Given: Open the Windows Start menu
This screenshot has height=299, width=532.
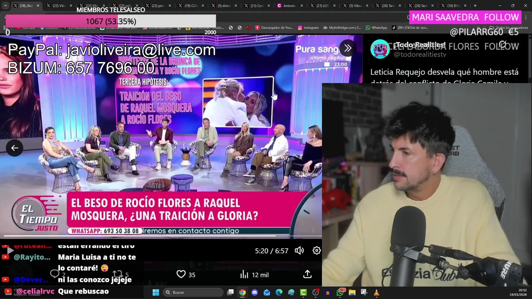Looking at the screenshot, I should click(155, 292).
